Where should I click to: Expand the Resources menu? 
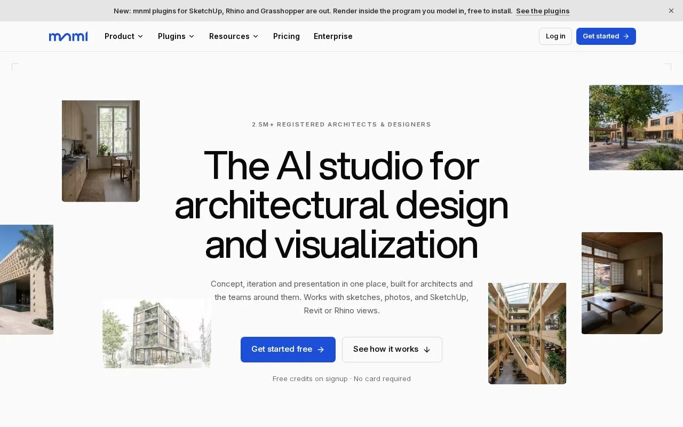click(234, 36)
